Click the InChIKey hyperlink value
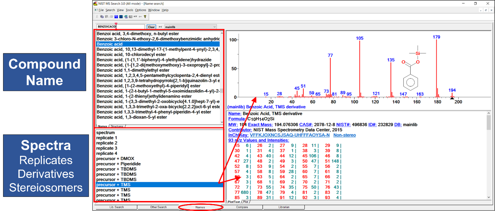The image size is (495, 211). [x=289, y=135]
